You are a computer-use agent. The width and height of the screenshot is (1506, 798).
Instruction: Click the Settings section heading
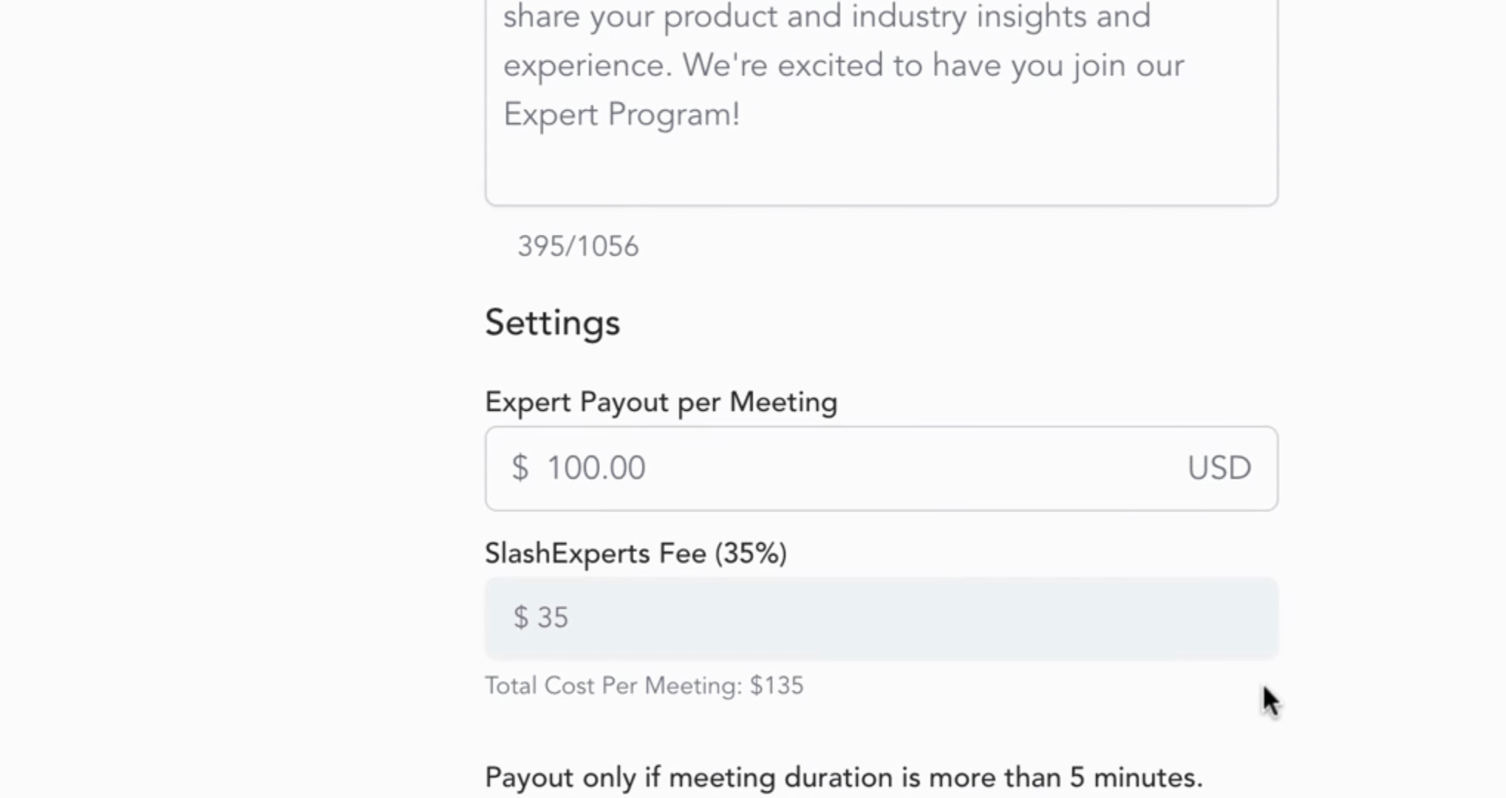(552, 323)
